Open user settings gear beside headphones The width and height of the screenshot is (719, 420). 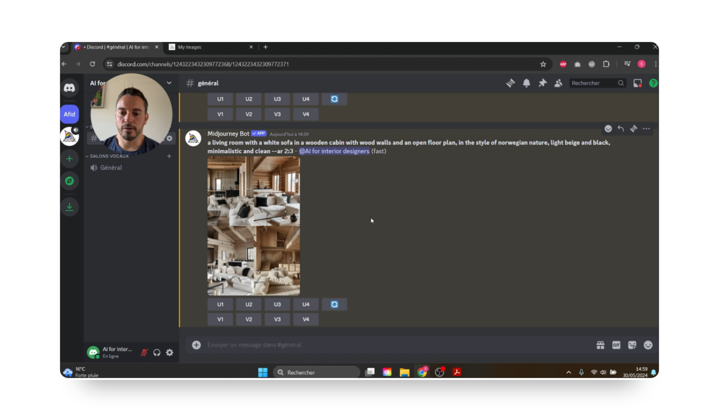(x=169, y=352)
